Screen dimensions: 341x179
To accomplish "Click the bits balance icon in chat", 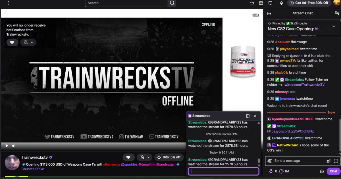I will pos(273,171).
